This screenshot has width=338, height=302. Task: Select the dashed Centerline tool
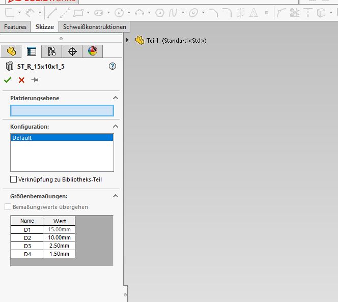point(65,13)
